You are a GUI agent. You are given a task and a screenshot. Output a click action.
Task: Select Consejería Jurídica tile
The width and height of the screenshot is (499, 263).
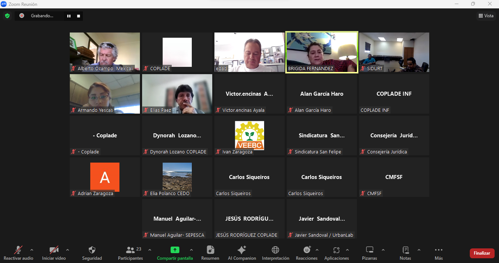coord(394,136)
